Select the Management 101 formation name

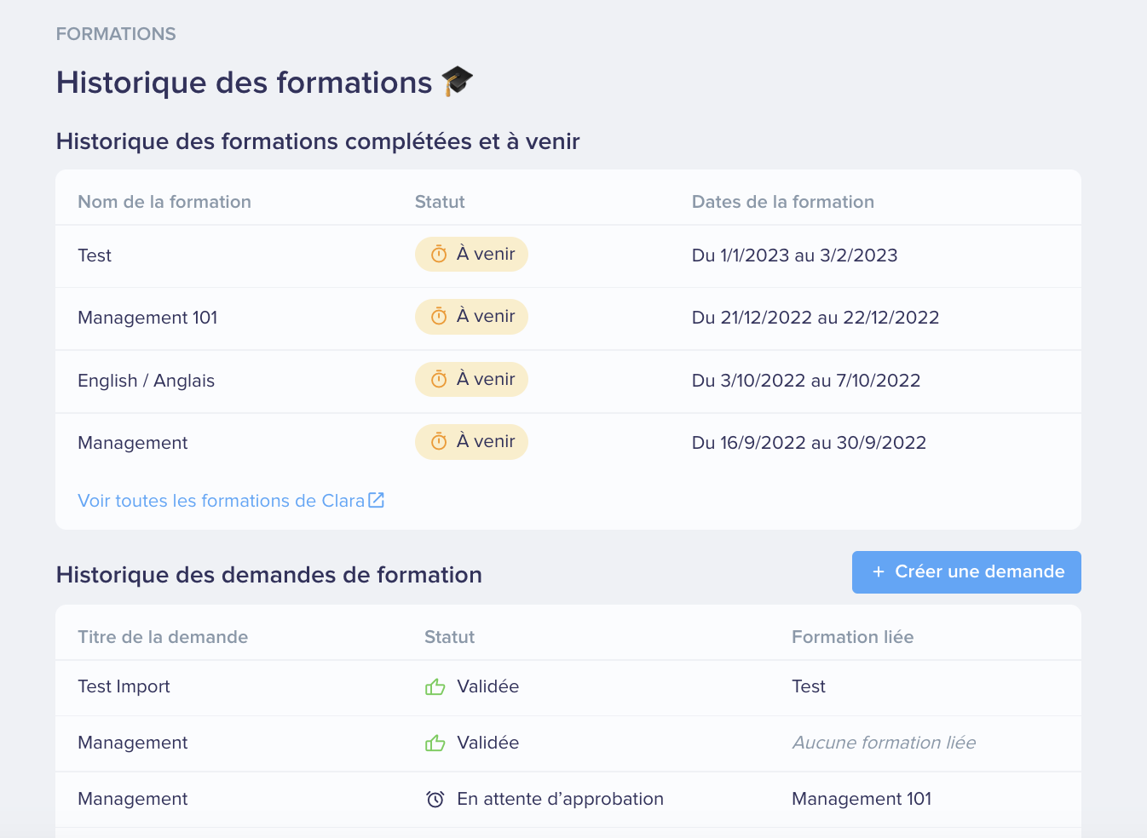click(x=147, y=318)
